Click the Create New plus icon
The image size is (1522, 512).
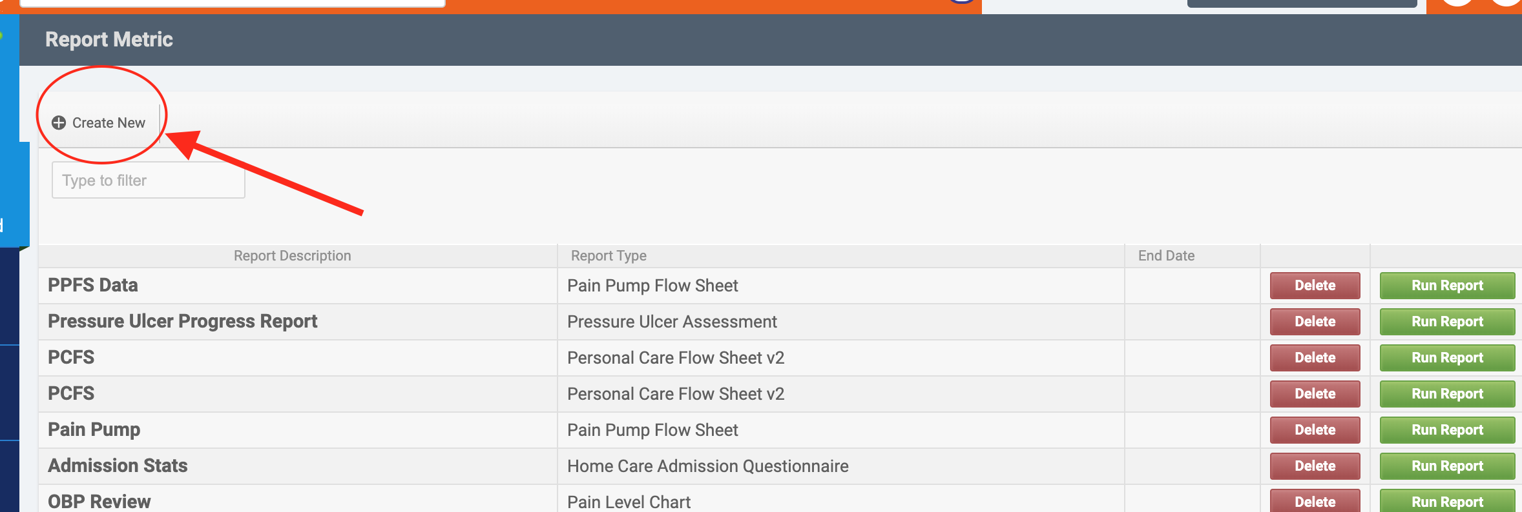pos(59,123)
